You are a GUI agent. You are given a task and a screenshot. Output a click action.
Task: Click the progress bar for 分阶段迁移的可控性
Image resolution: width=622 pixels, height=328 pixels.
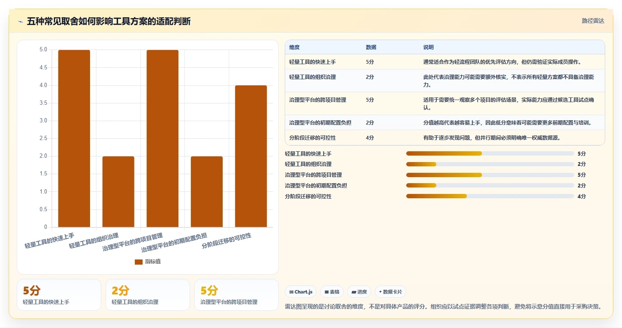[x=490, y=197]
